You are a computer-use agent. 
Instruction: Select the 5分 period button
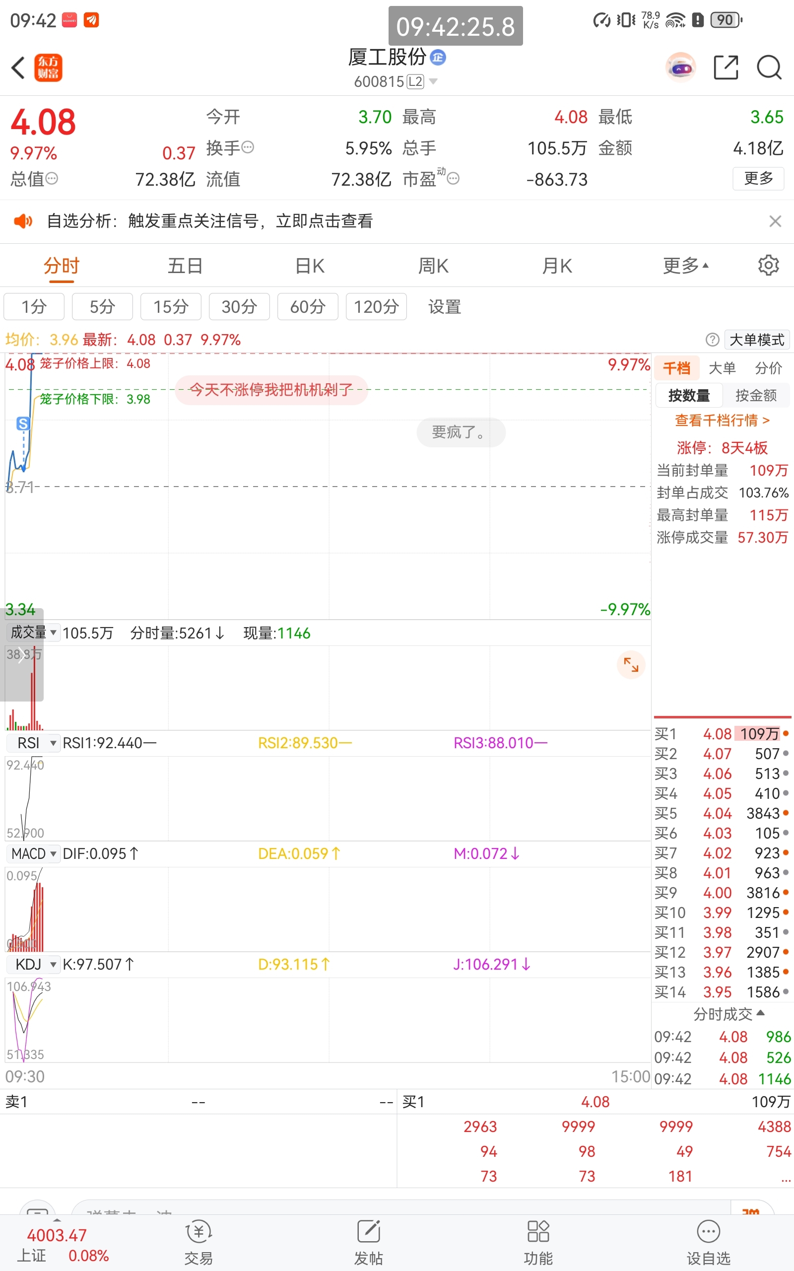tap(102, 306)
